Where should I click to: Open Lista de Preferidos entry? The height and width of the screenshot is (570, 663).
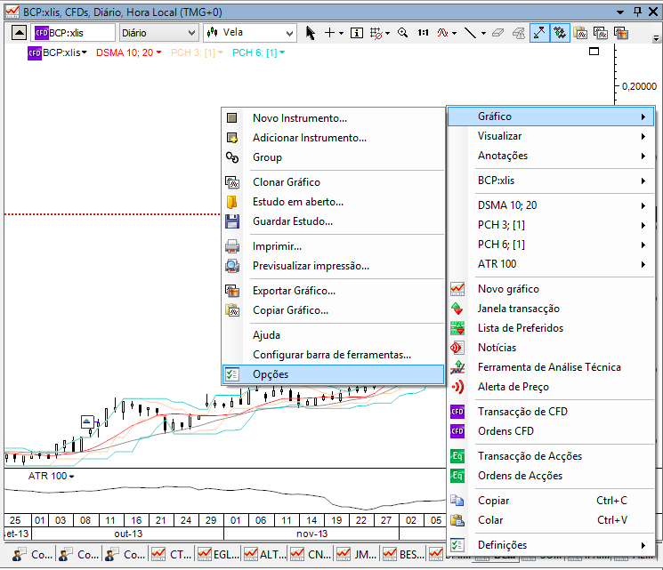[551, 328]
